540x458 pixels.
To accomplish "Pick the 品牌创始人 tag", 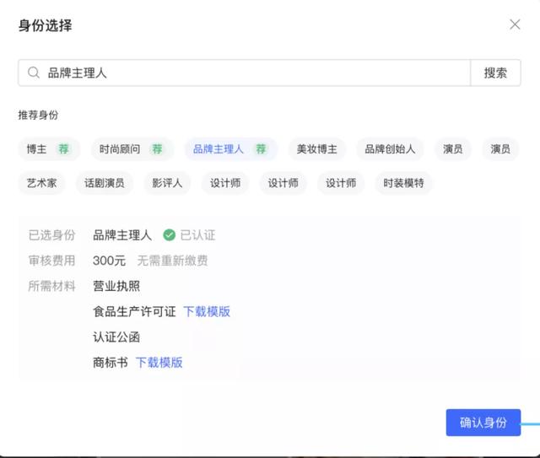I will click(390, 149).
